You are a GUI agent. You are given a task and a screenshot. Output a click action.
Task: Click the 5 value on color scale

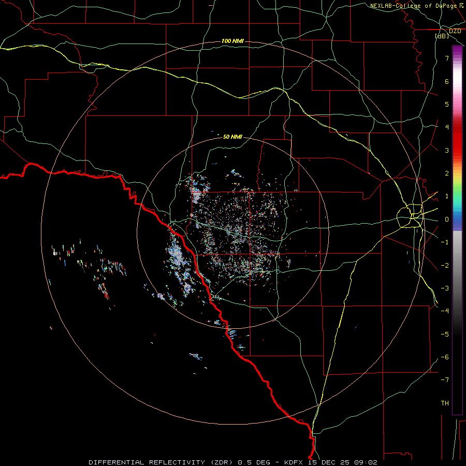447,104
